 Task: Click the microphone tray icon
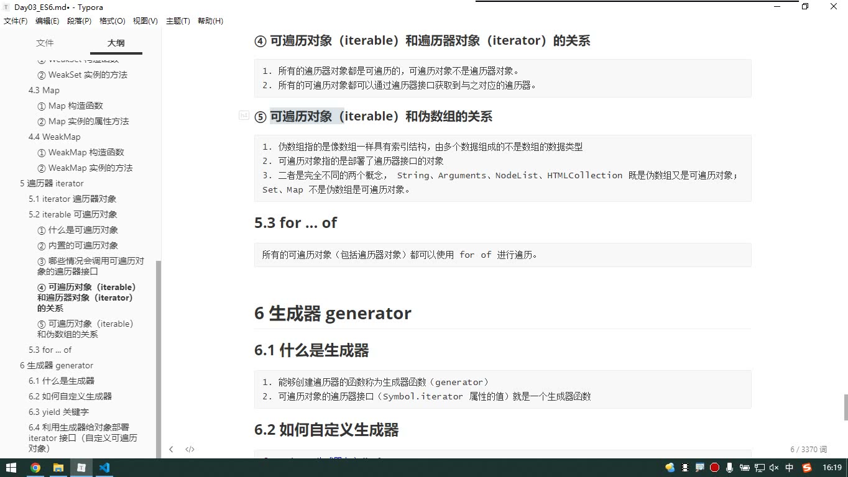729,468
